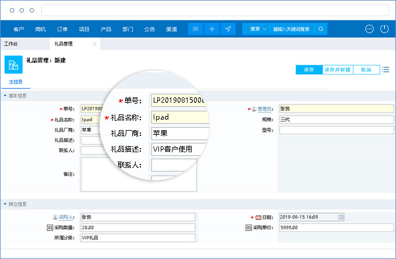This screenshot has width=396, height=259.
Task: Open the list view icon beside 取消
Action: [x=386, y=69]
